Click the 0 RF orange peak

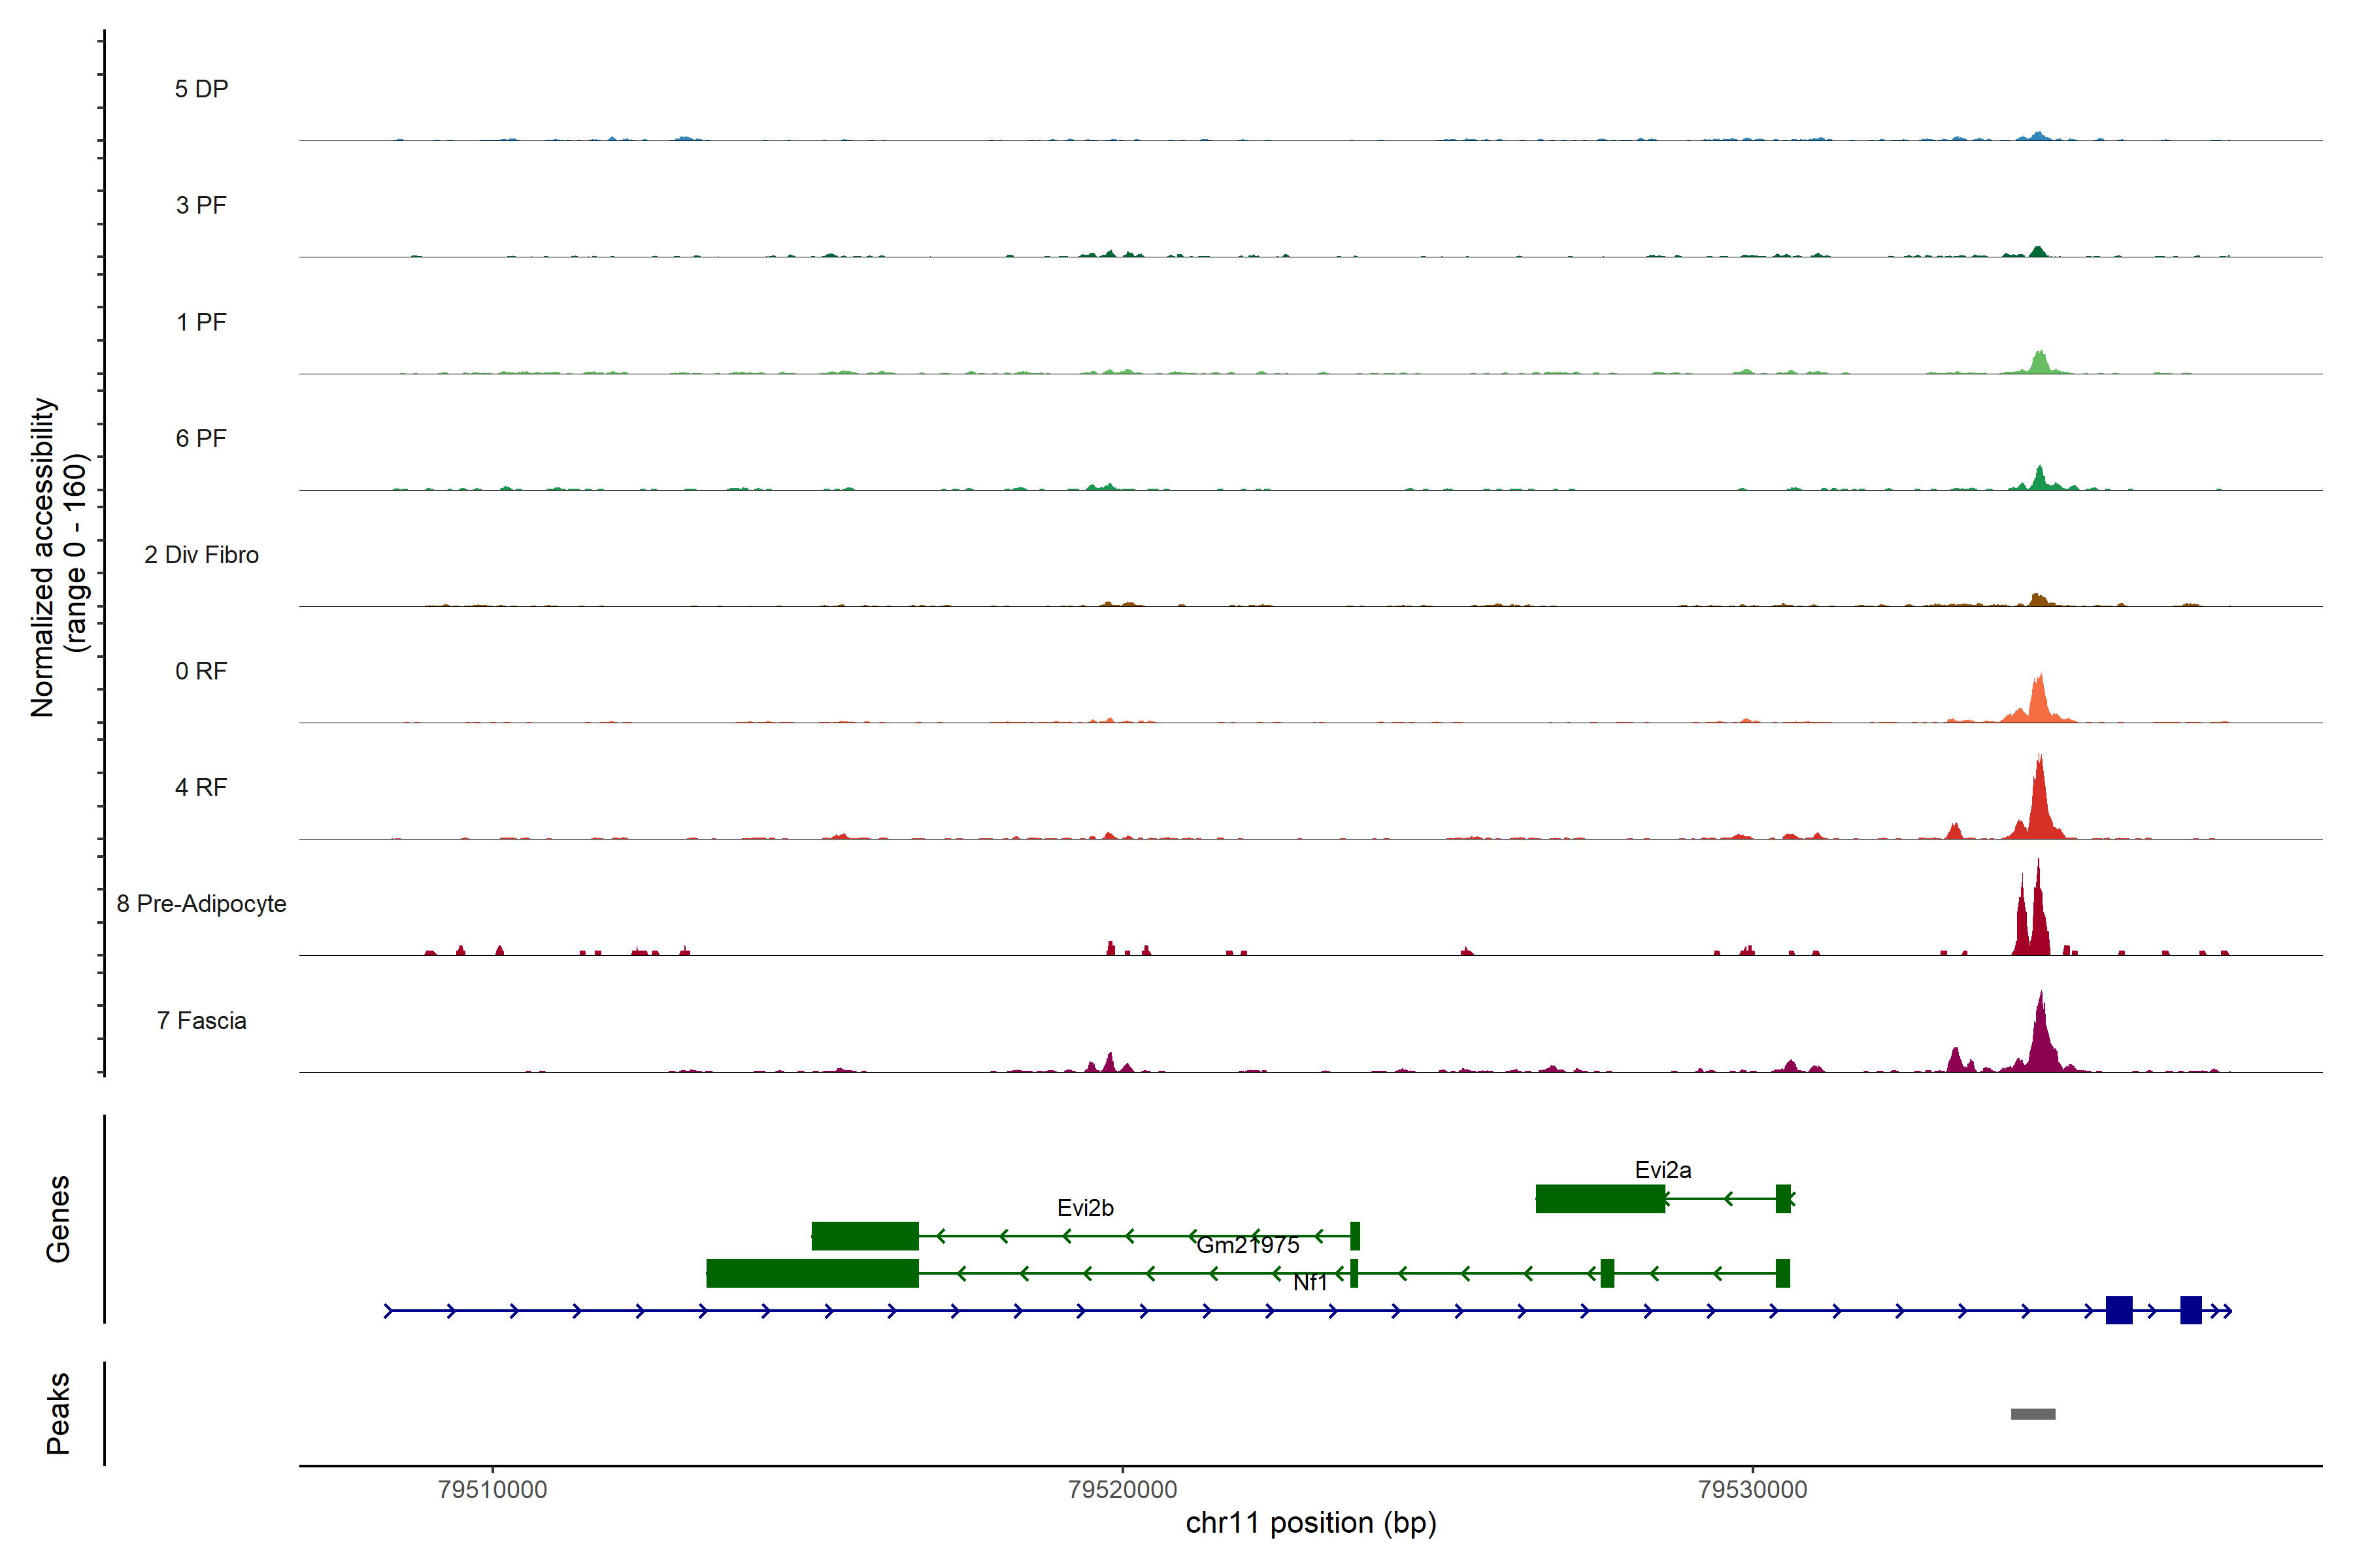tap(2038, 700)
